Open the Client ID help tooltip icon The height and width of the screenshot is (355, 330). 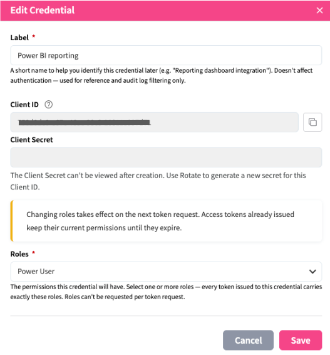pos(48,105)
